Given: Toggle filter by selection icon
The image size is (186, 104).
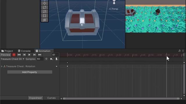Looking at the screenshot, I should (x=46, y=59).
